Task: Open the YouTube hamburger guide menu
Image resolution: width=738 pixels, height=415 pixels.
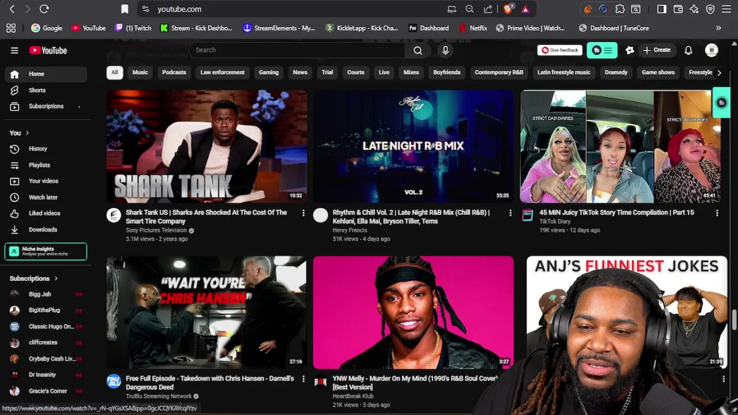Action: point(14,50)
